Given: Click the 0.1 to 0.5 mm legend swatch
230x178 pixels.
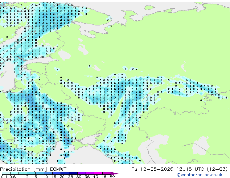Looking at the screenshot, I should pos(6,173).
